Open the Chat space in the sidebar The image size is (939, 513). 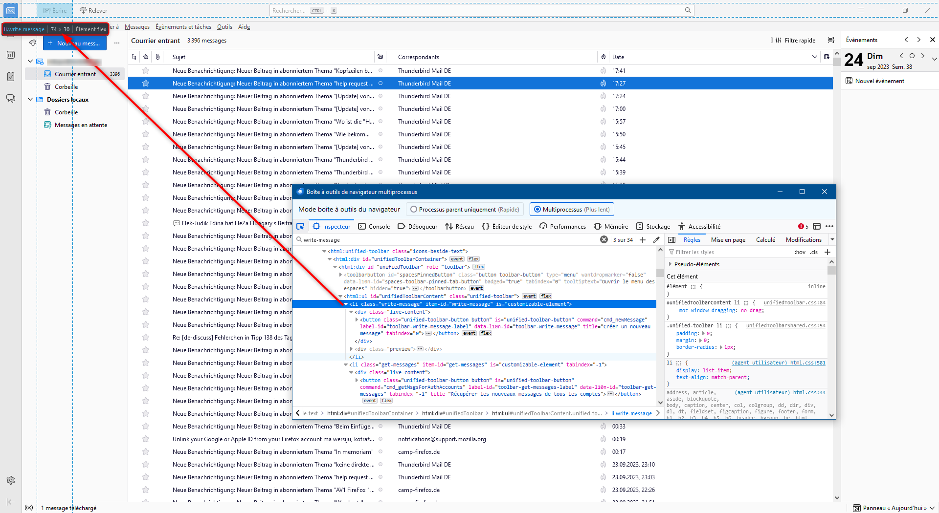click(11, 98)
